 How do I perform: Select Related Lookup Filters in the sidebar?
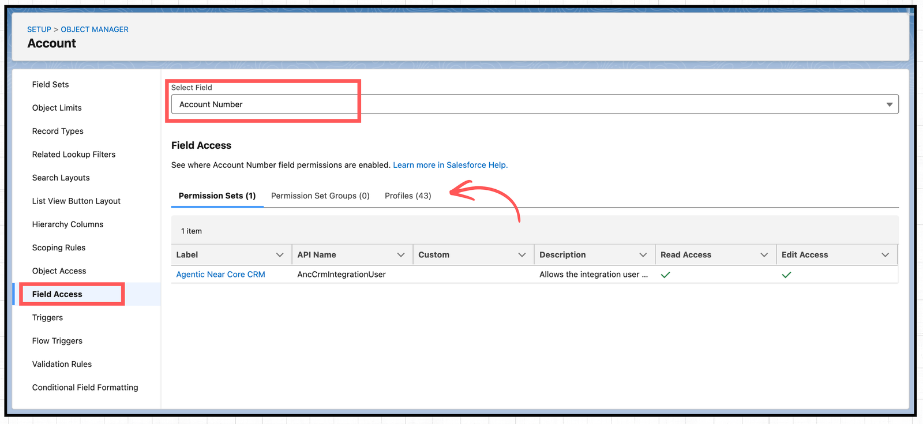pyautogui.click(x=74, y=155)
